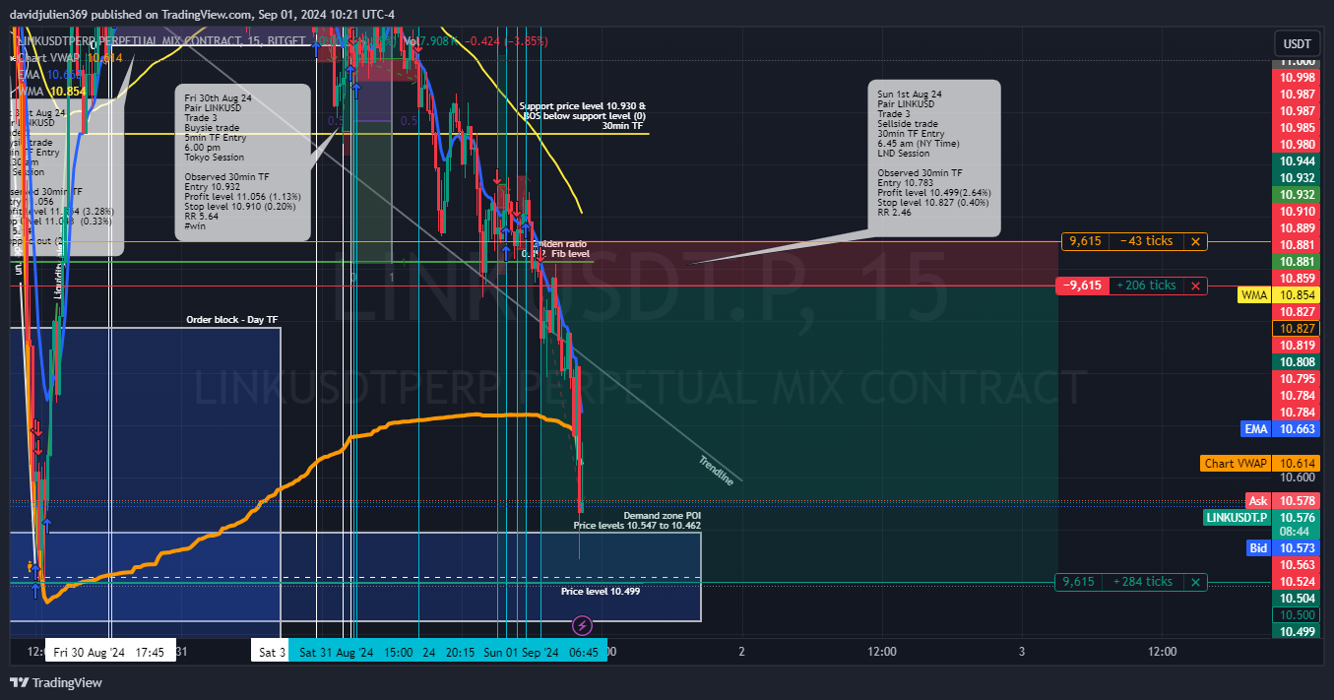This screenshot has width=1334, height=700.
Task: Click the Fri 30 Aug '24 17:45 time label
Action: pyautogui.click(x=109, y=652)
